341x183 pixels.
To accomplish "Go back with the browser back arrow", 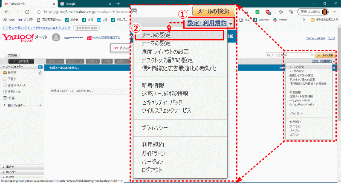I will tap(6, 12).
